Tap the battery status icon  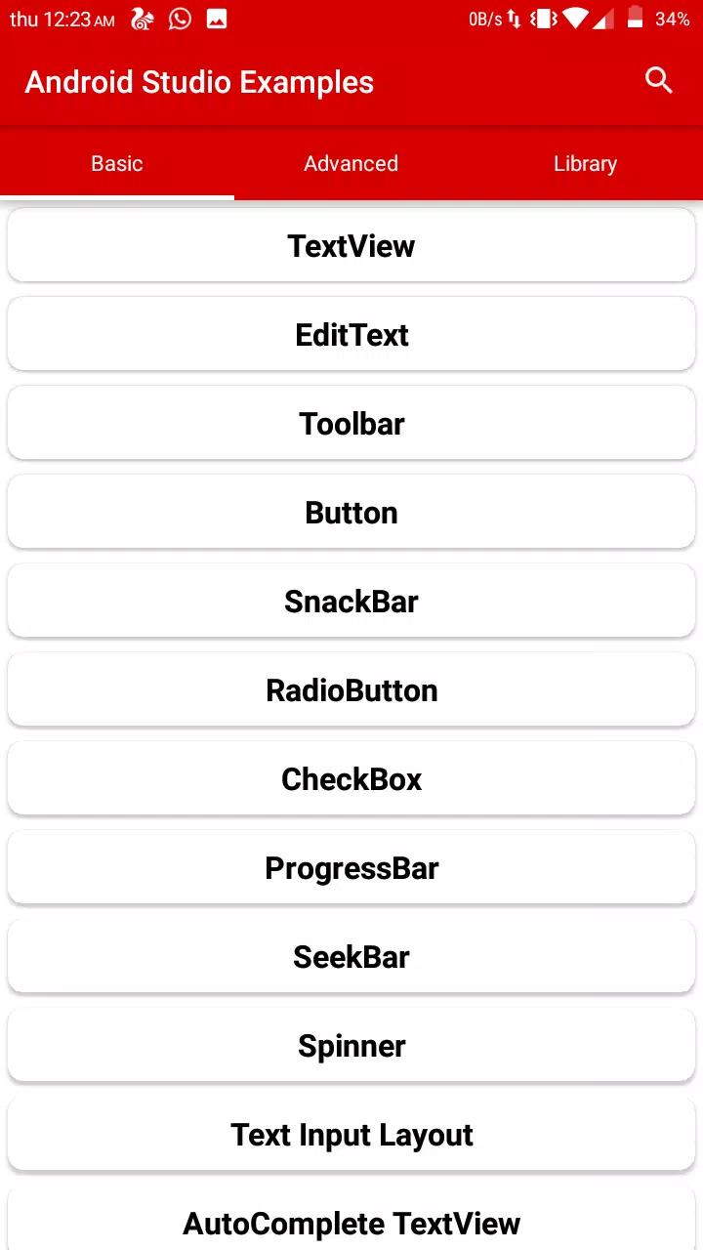[x=636, y=19]
